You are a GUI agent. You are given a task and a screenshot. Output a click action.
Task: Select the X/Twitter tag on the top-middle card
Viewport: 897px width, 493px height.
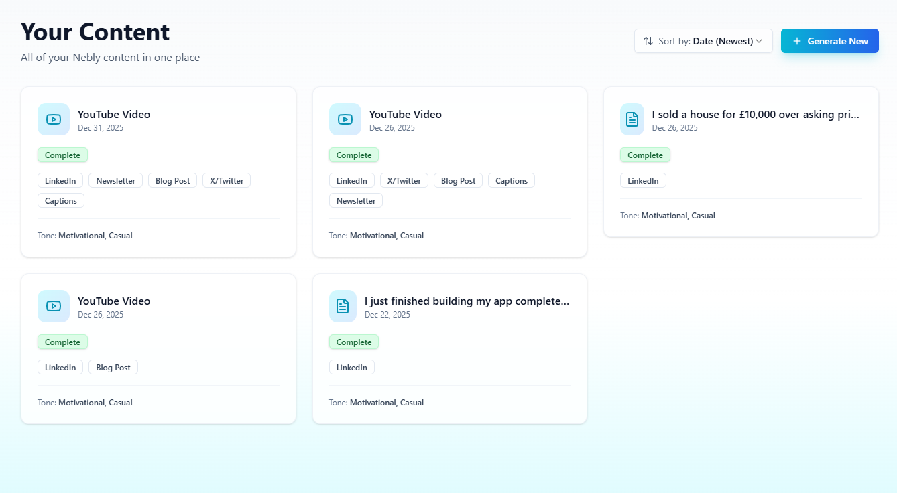[404, 180]
